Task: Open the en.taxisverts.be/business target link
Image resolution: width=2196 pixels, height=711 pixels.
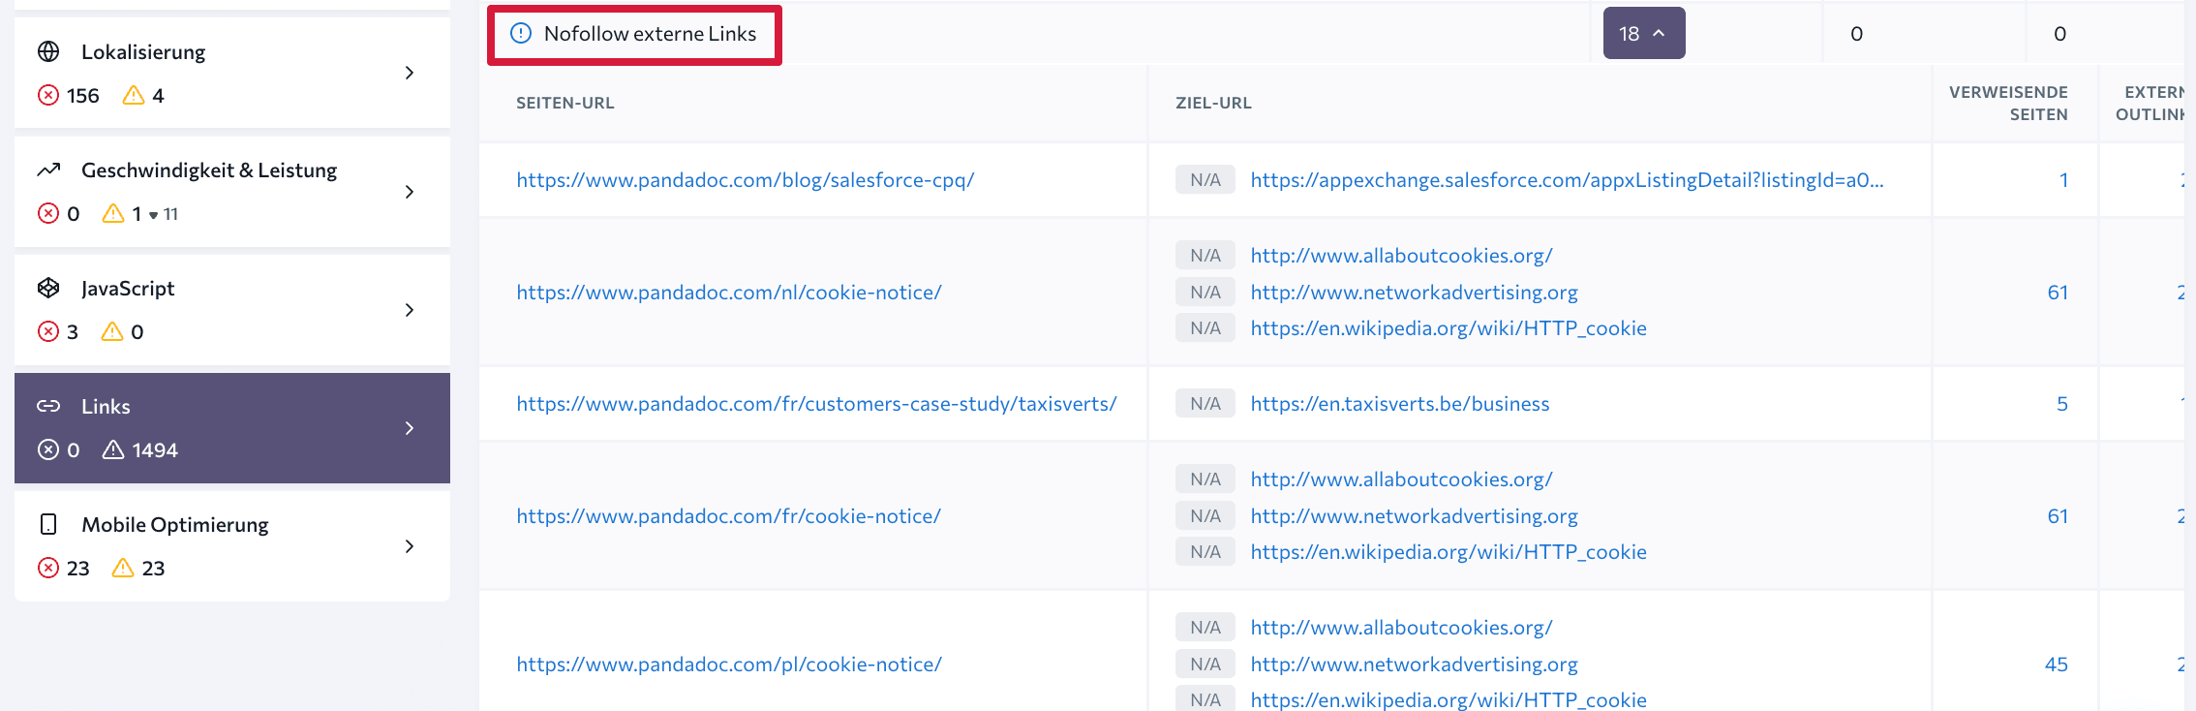Action: (1400, 404)
